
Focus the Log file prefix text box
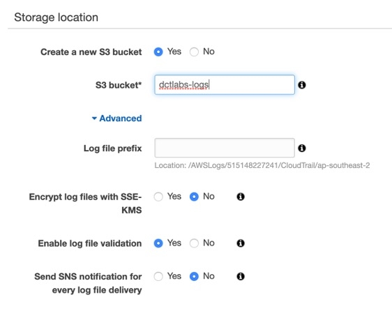tap(225, 148)
